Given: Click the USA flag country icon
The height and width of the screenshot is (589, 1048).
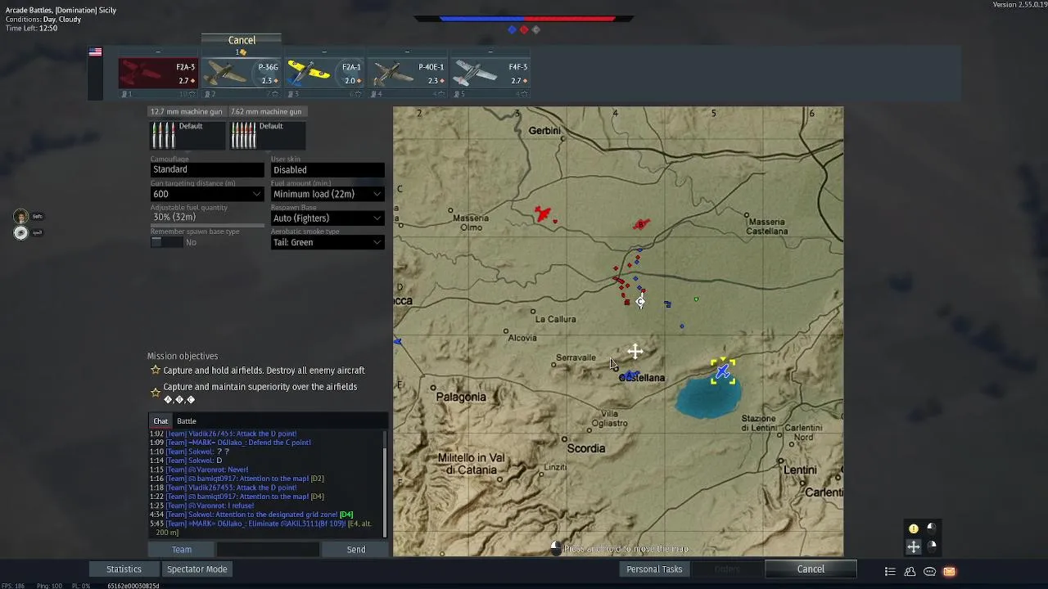Looking at the screenshot, I should (96, 52).
